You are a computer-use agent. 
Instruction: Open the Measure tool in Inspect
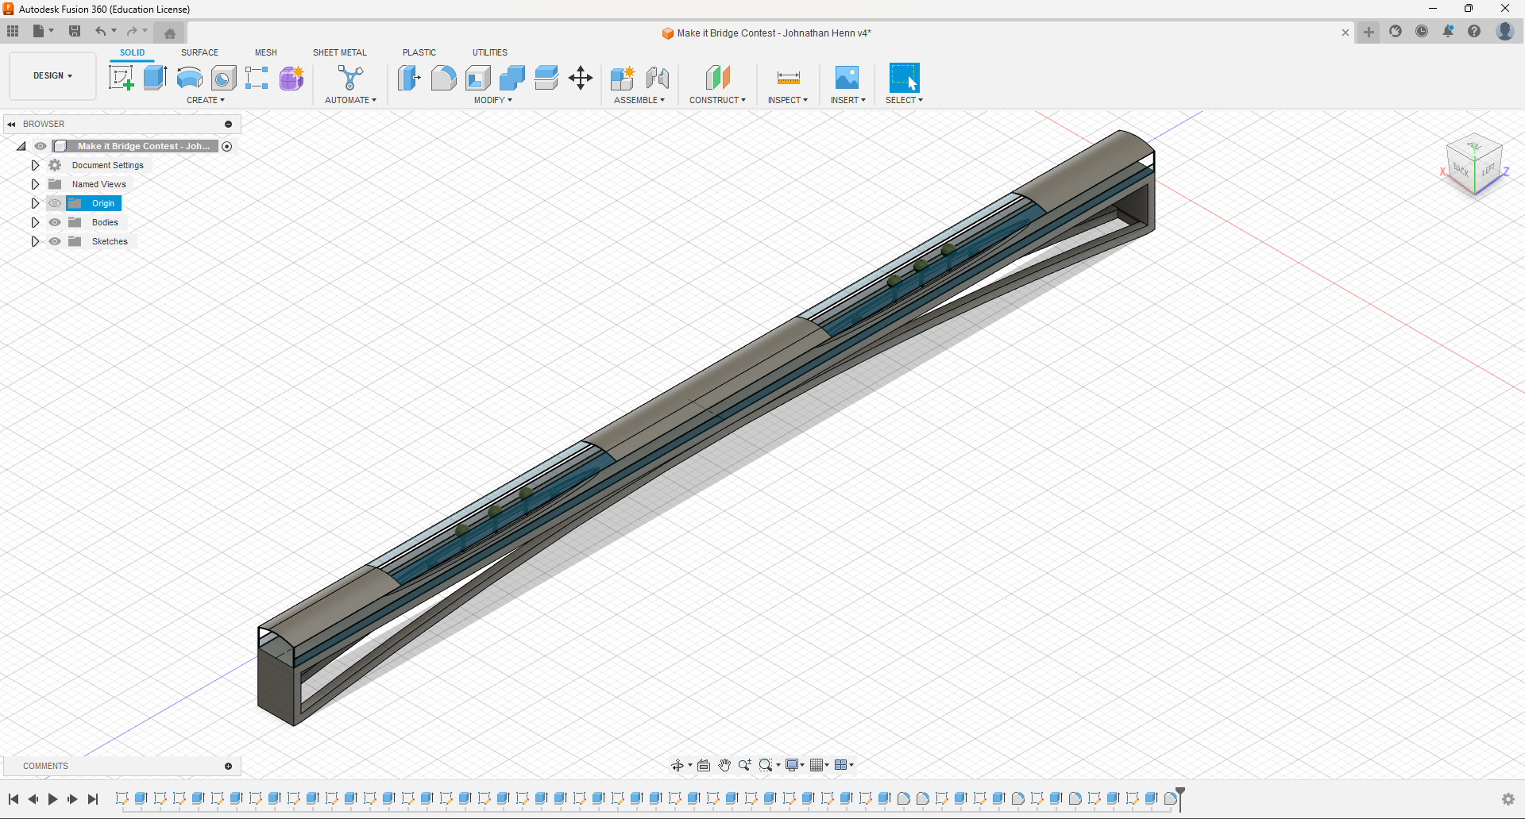[787, 78]
